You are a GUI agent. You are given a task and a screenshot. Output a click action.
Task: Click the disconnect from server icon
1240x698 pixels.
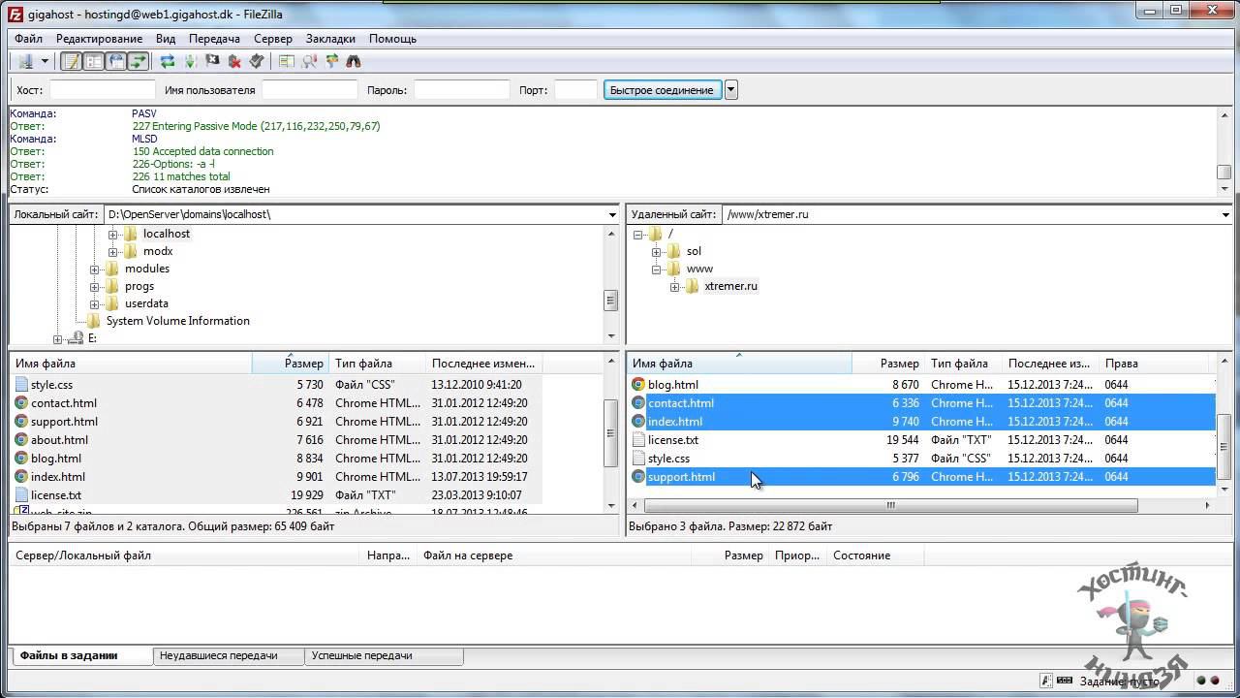coord(234,61)
